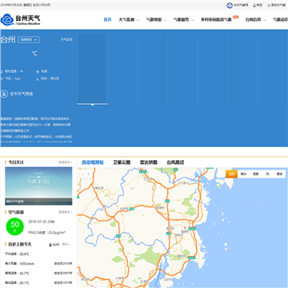This screenshot has width=288, height=288.
Task: Select the 降水 map layer button
Action: 243,174
